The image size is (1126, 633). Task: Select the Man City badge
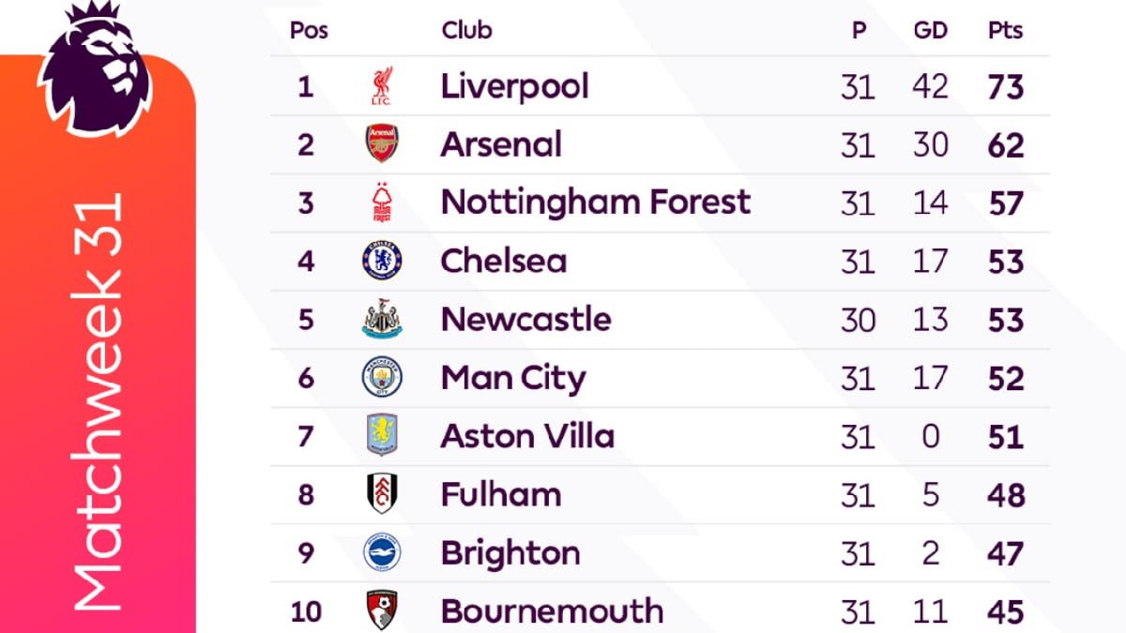[382, 378]
